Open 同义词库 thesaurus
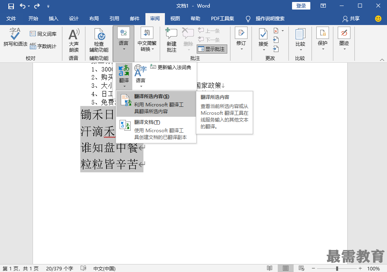This screenshot has height=272, width=387. point(43,34)
